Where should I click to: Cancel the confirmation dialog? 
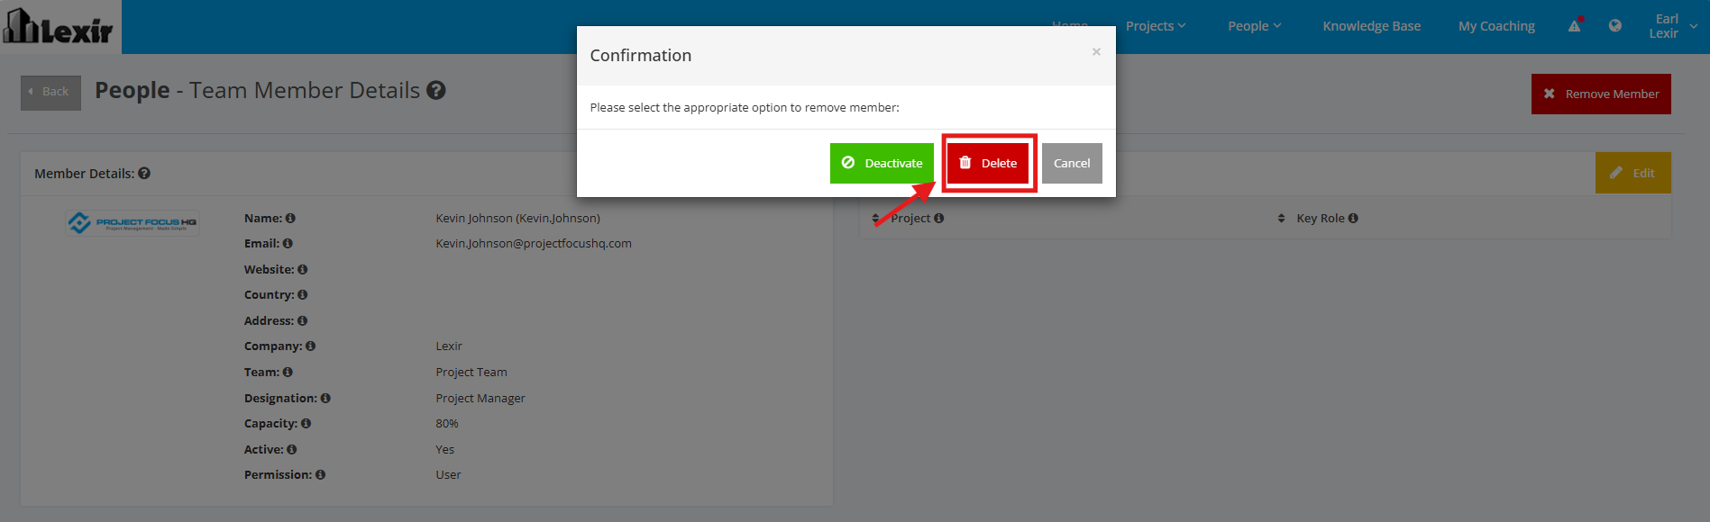pyautogui.click(x=1072, y=163)
